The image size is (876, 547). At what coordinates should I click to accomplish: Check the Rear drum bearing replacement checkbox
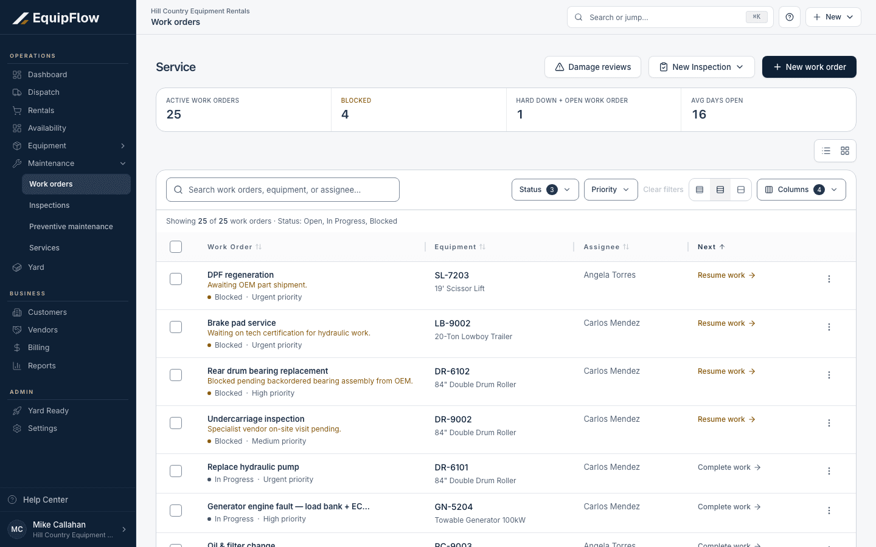pos(176,375)
